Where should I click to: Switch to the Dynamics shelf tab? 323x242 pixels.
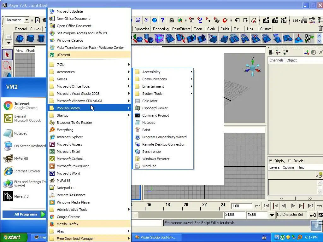point(142,29)
